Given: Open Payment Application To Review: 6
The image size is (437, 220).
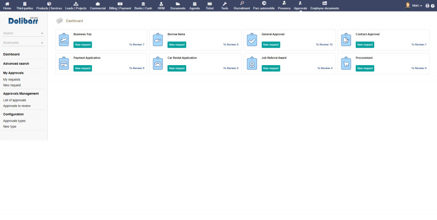Looking at the screenshot, I should pos(137,68).
